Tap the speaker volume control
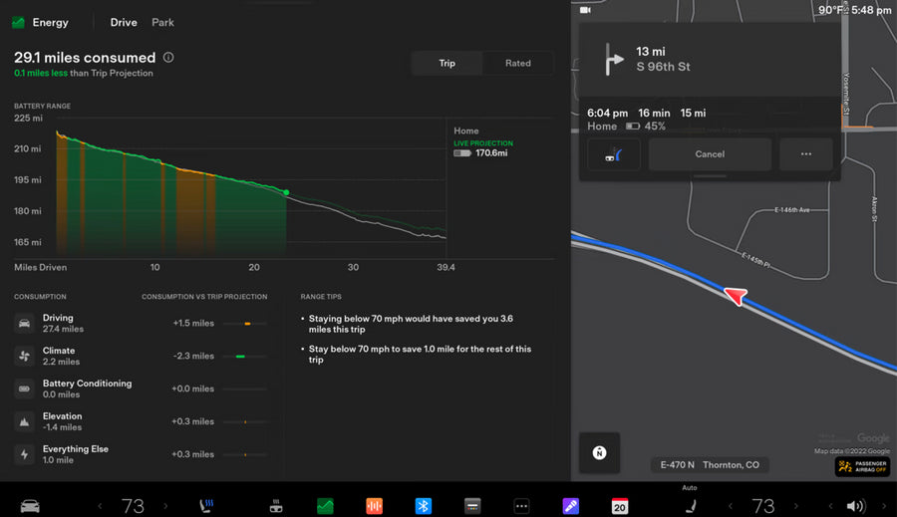The height and width of the screenshot is (517, 897). tap(855, 506)
